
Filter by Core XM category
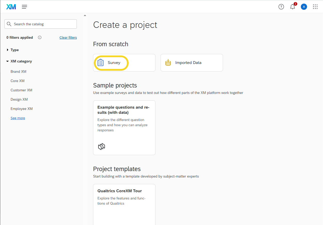pos(18,81)
